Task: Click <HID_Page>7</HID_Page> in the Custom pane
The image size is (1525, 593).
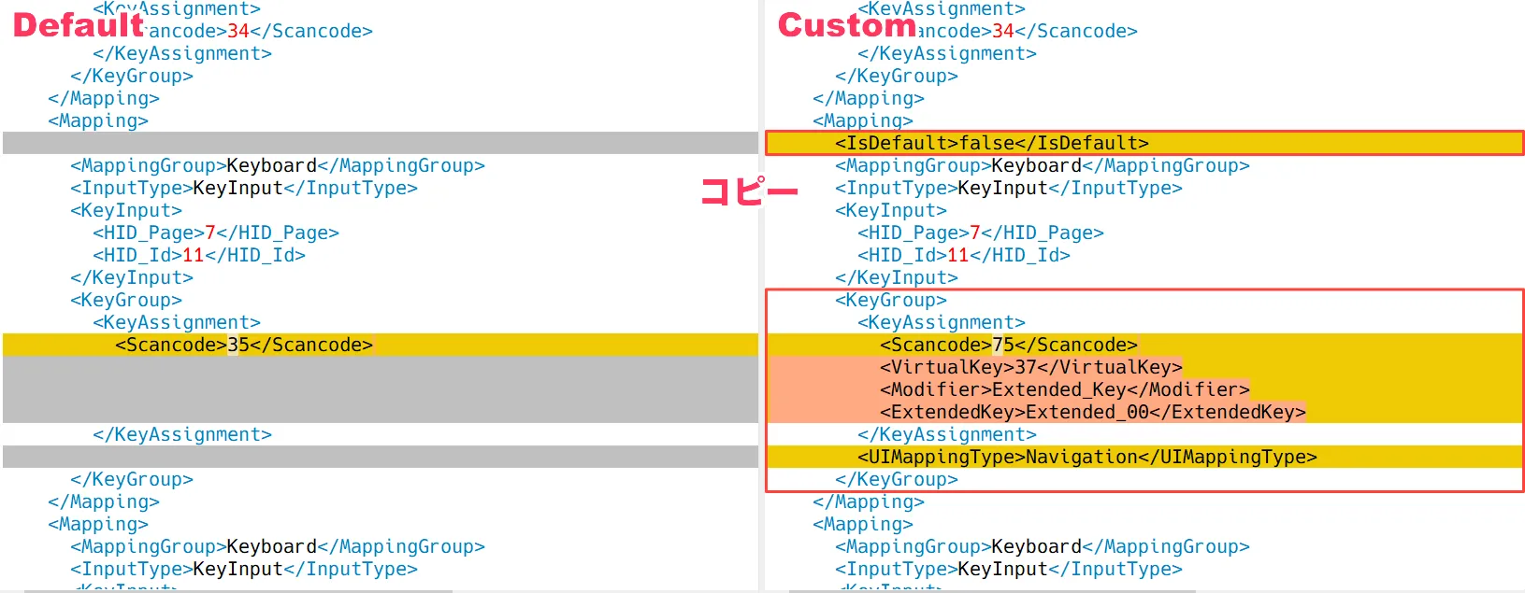Action: (981, 233)
